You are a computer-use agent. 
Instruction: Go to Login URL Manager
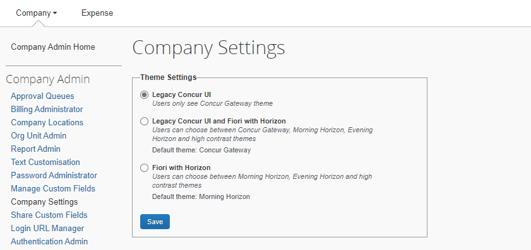(47, 228)
